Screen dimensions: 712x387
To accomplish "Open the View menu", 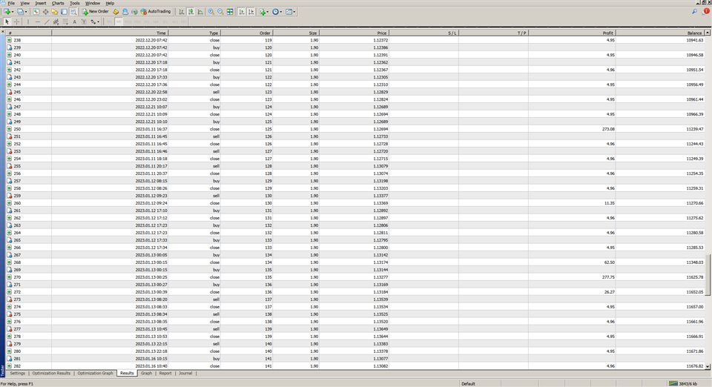I will point(25,3).
